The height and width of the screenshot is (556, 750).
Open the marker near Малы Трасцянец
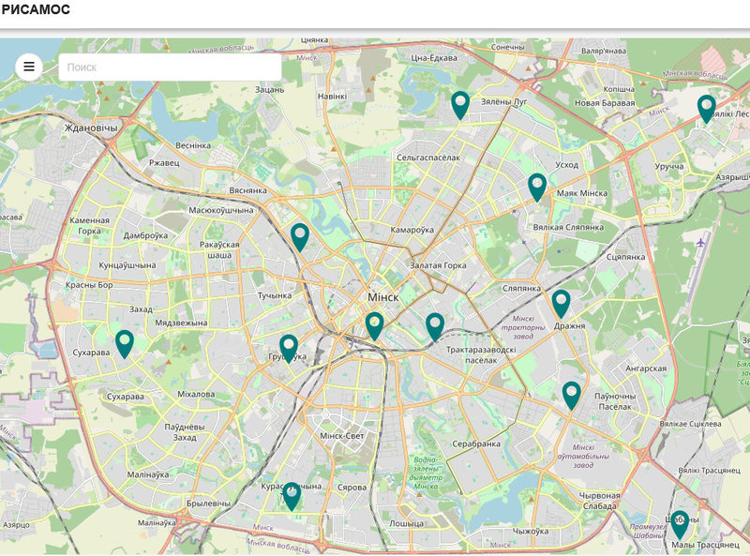tap(679, 523)
